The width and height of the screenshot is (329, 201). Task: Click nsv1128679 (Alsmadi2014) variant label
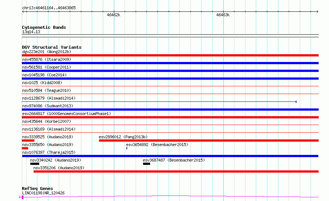[49, 98]
